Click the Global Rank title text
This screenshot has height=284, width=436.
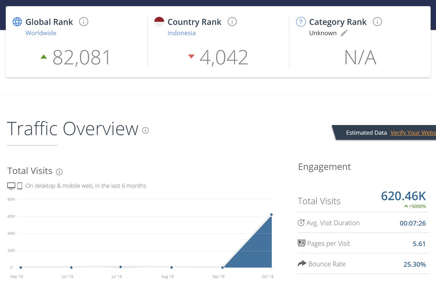pos(49,22)
